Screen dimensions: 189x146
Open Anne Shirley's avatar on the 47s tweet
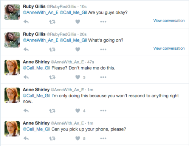tap(12, 68)
